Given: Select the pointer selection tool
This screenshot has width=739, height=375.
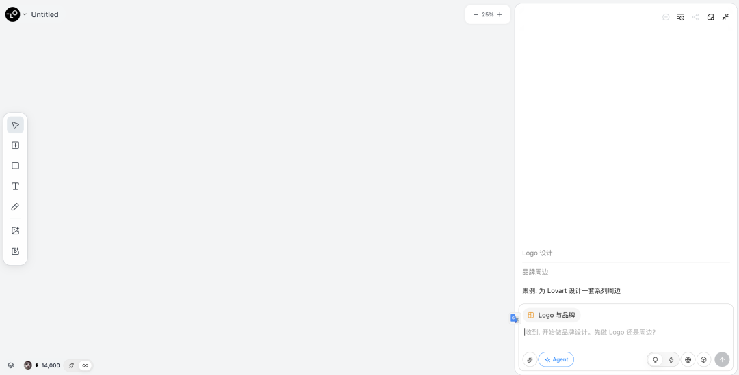Looking at the screenshot, I should (x=15, y=125).
